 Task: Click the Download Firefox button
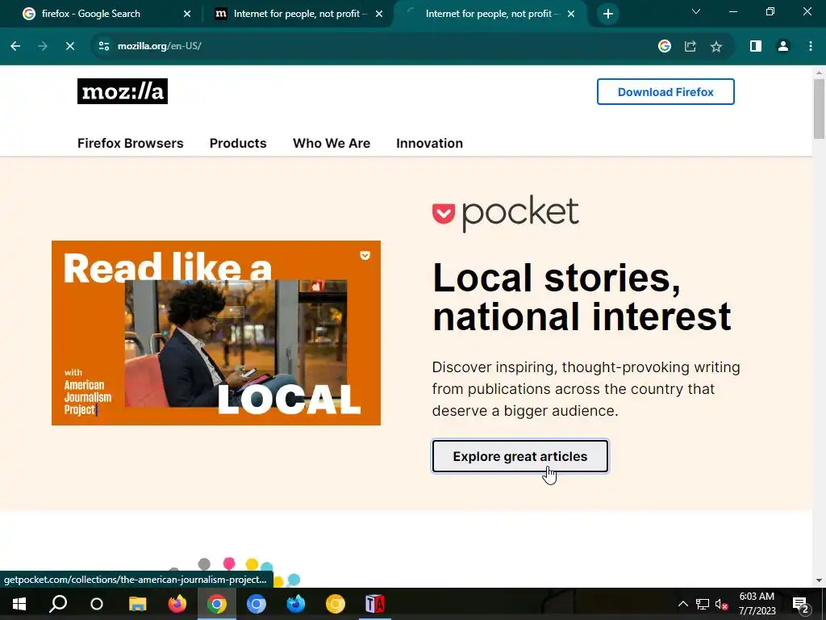click(665, 92)
